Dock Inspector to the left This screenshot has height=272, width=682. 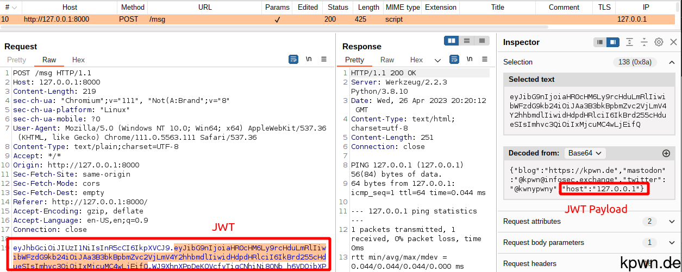pos(600,42)
